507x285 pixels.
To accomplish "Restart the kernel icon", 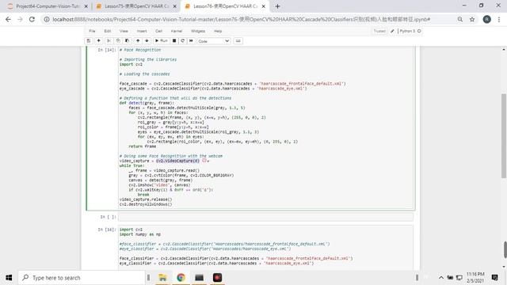I will pyautogui.click(x=183, y=40).
